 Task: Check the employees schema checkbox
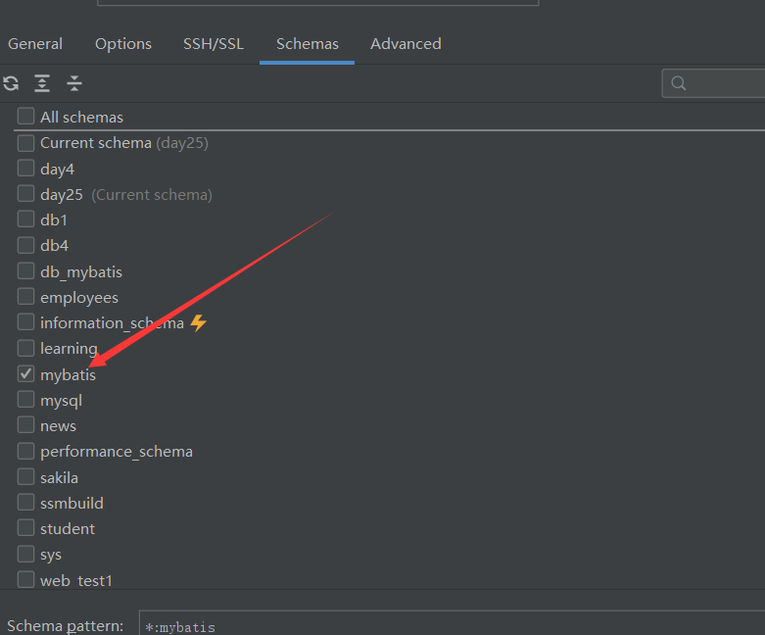tap(25, 296)
